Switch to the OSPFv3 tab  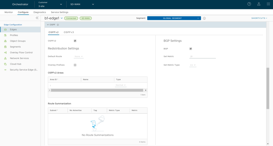point(69,32)
